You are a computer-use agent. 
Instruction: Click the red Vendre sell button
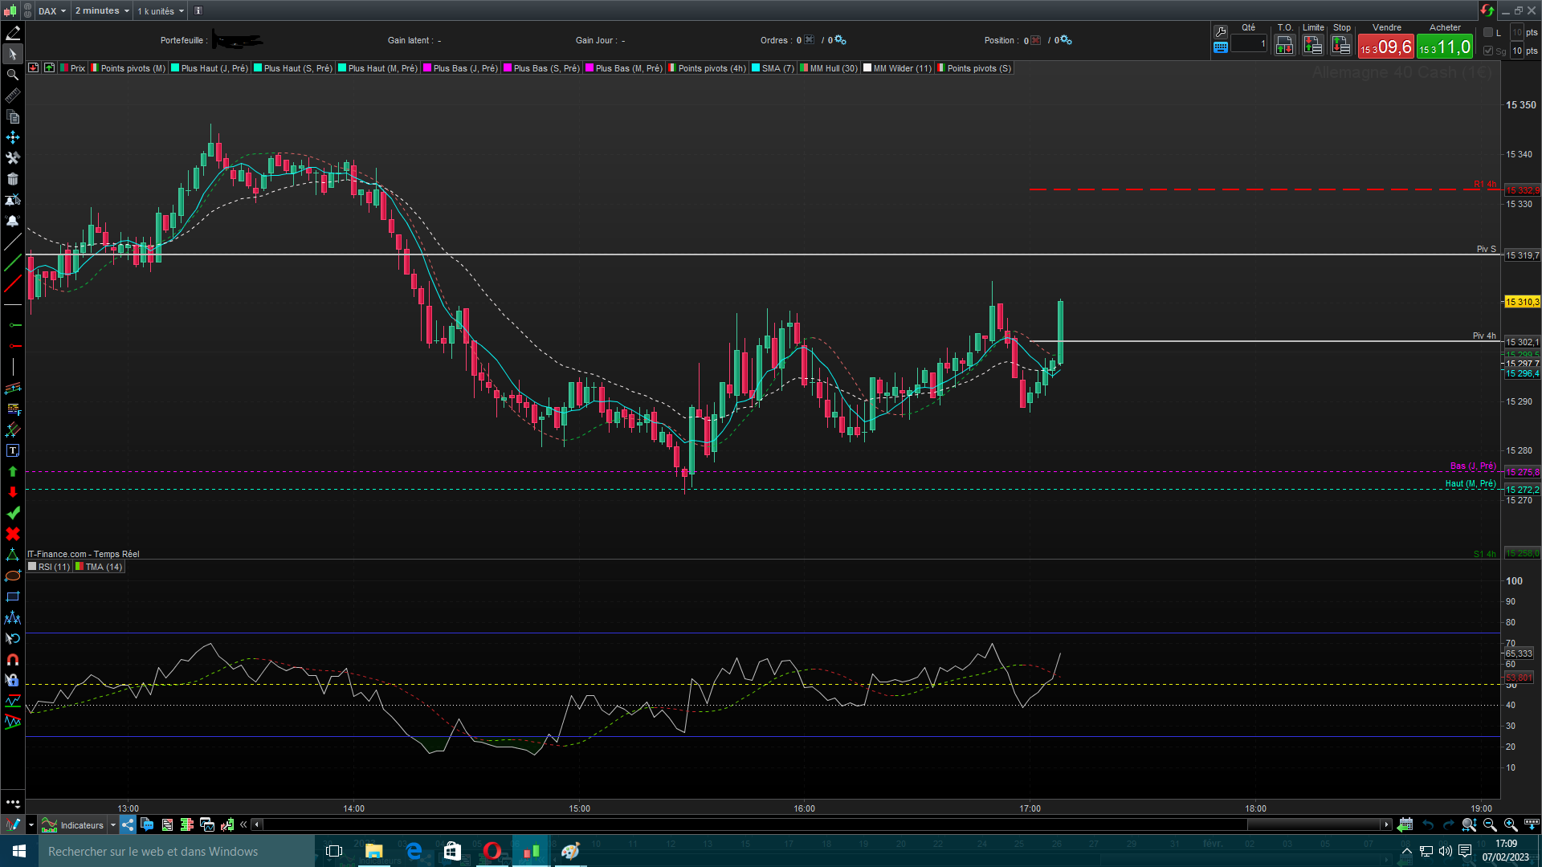pyautogui.click(x=1386, y=47)
